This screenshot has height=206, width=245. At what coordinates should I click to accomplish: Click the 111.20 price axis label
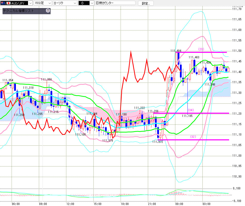point(237,114)
